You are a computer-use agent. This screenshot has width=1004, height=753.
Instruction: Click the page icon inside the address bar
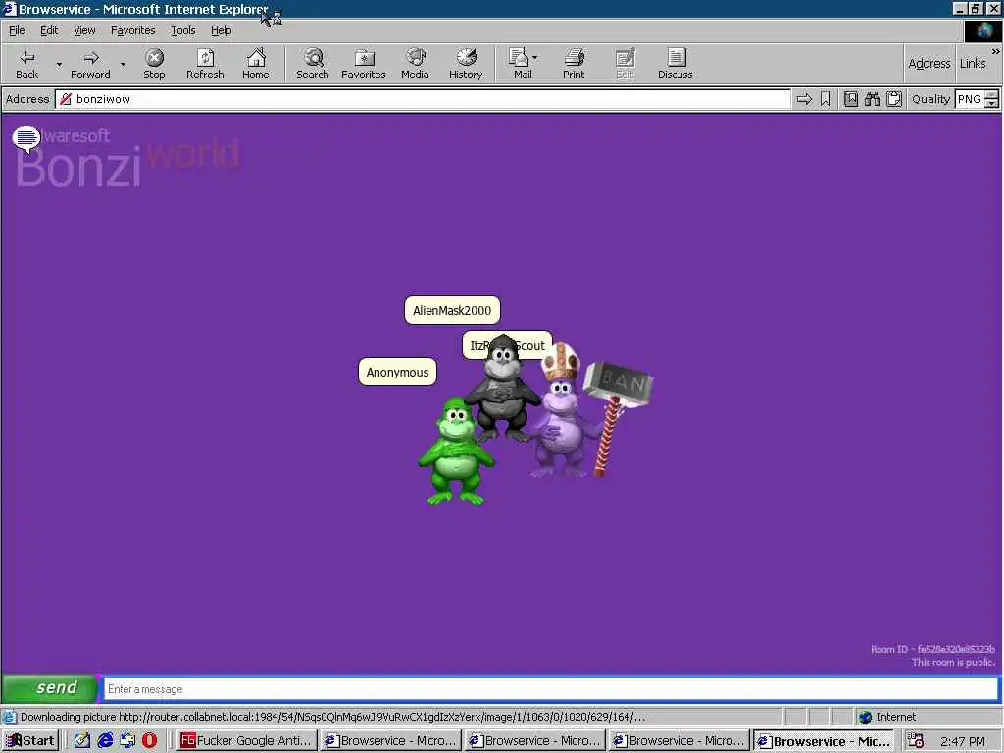(66, 99)
